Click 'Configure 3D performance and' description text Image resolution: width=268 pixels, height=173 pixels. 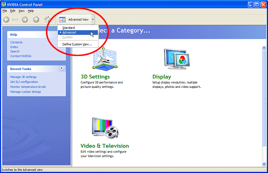pos(102,82)
